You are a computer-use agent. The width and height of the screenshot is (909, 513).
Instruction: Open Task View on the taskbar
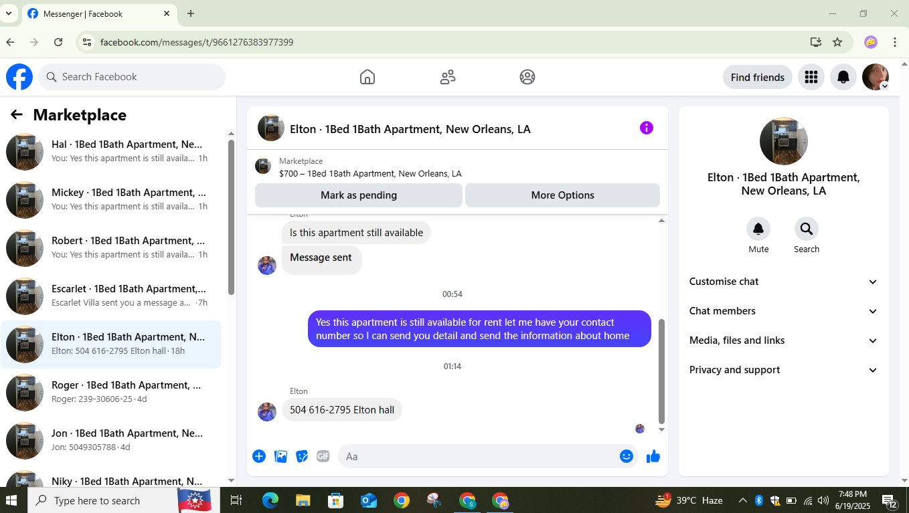point(236,500)
